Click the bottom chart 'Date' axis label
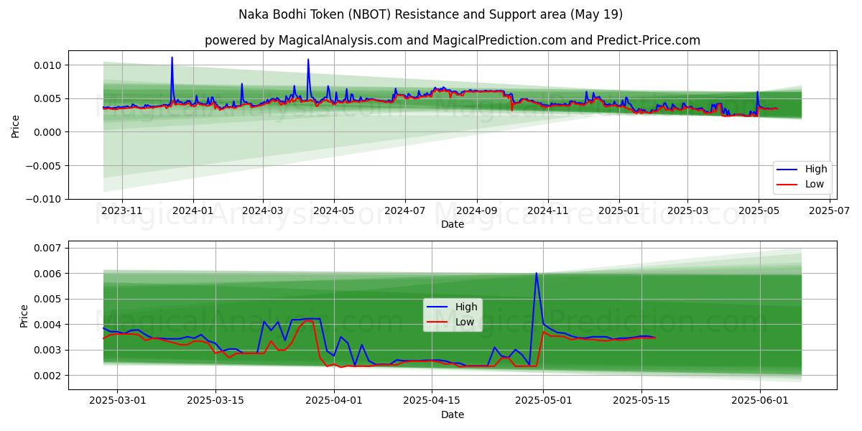The width and height of the screenshot is (862, 431). tap(453, 414)
